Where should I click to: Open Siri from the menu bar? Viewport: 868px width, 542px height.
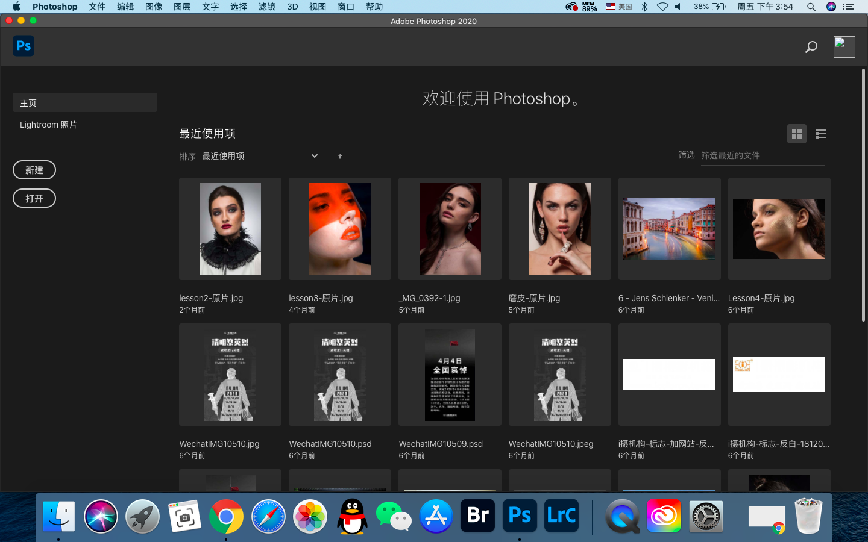tap(831, 7)
